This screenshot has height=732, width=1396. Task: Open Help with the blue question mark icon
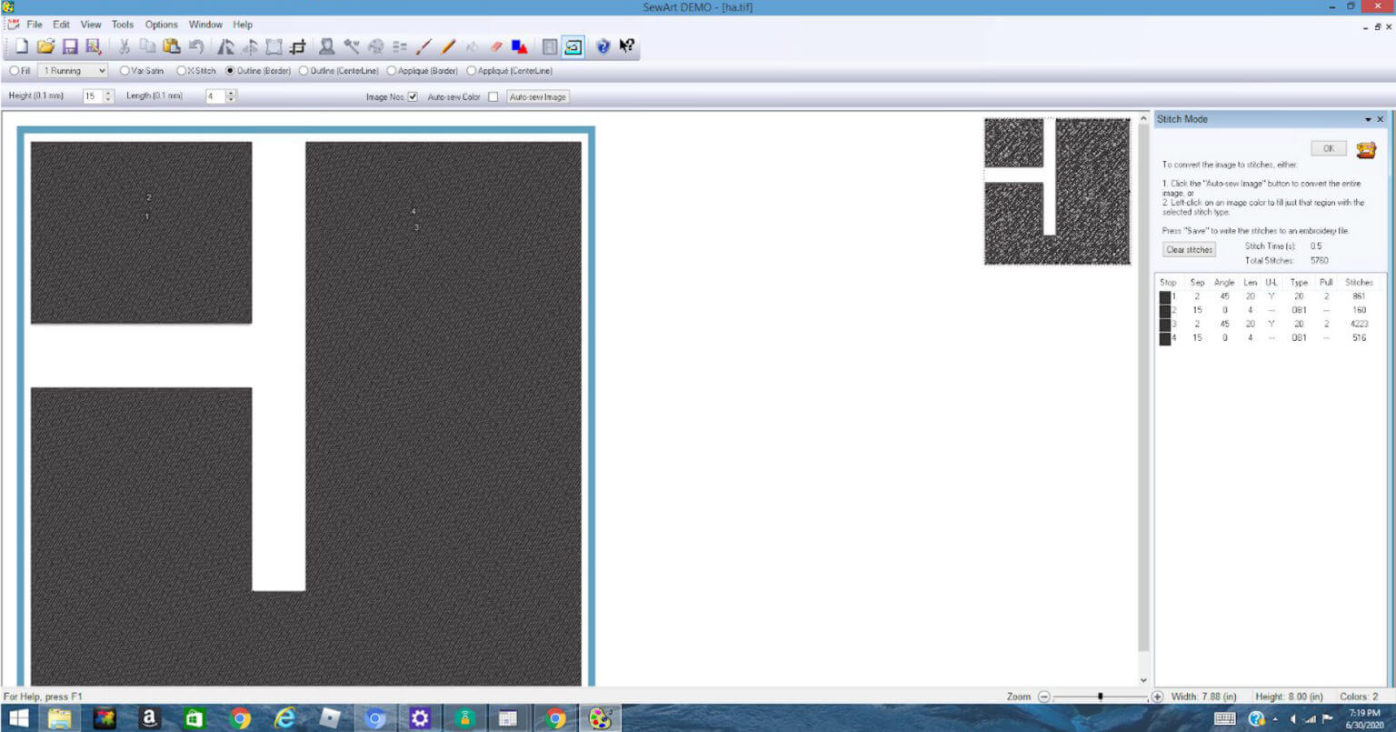tap(603, 46)
